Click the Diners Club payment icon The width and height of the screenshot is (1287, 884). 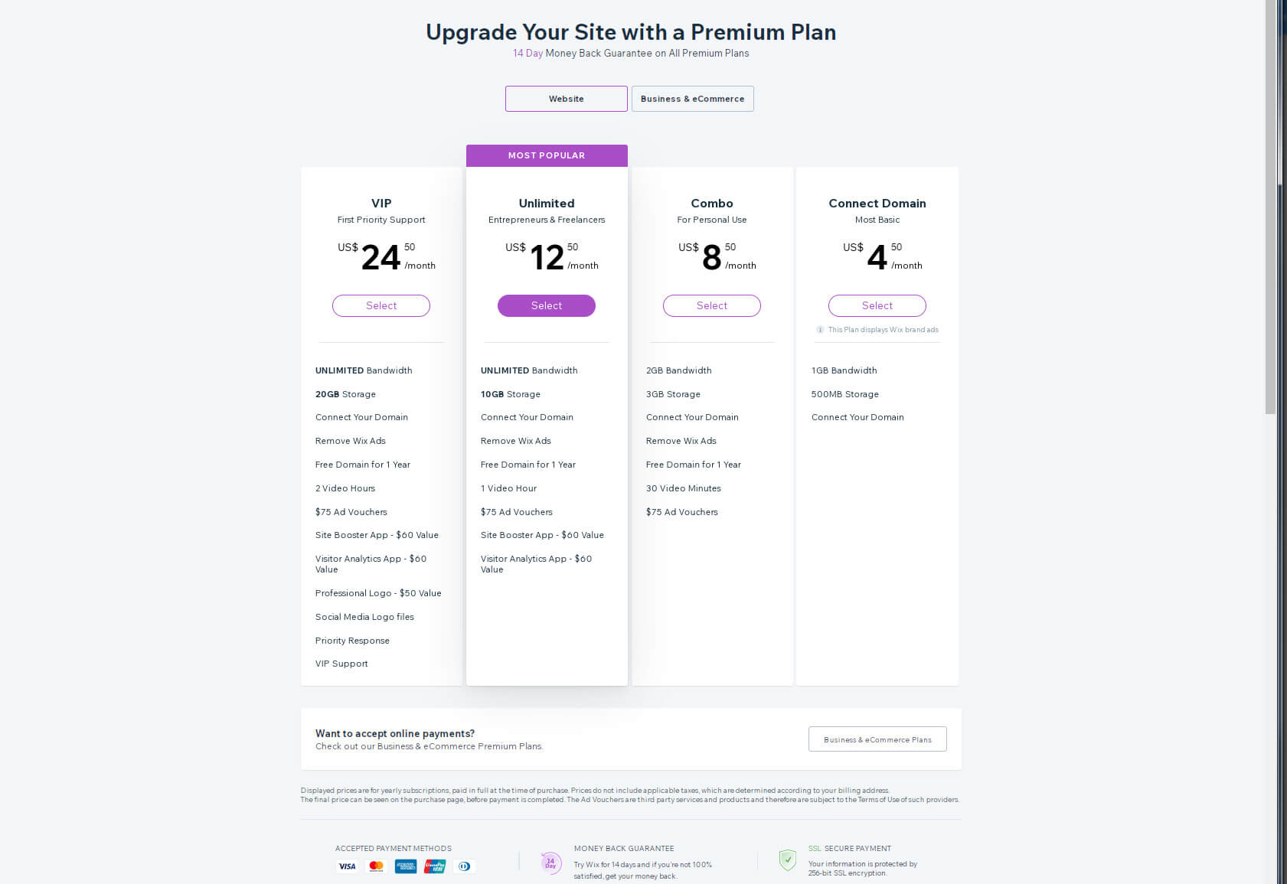tap(464, 866)
